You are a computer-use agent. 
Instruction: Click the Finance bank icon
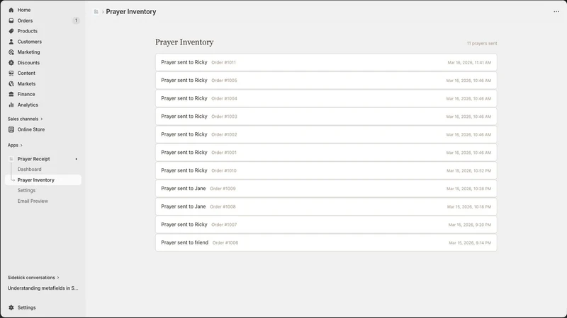[11, 94]
